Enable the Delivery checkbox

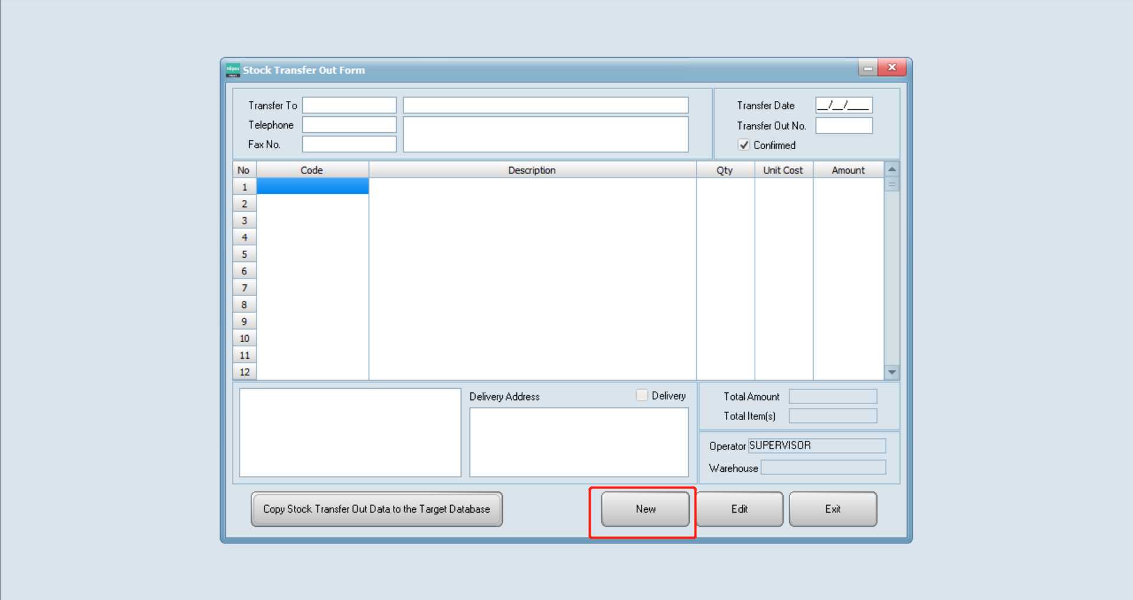coord(641,395)
